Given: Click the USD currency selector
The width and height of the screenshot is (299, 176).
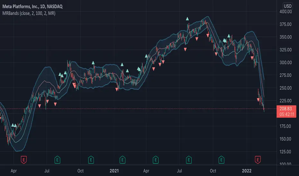Looking at the screenshot, I should (x=287, y=6).
